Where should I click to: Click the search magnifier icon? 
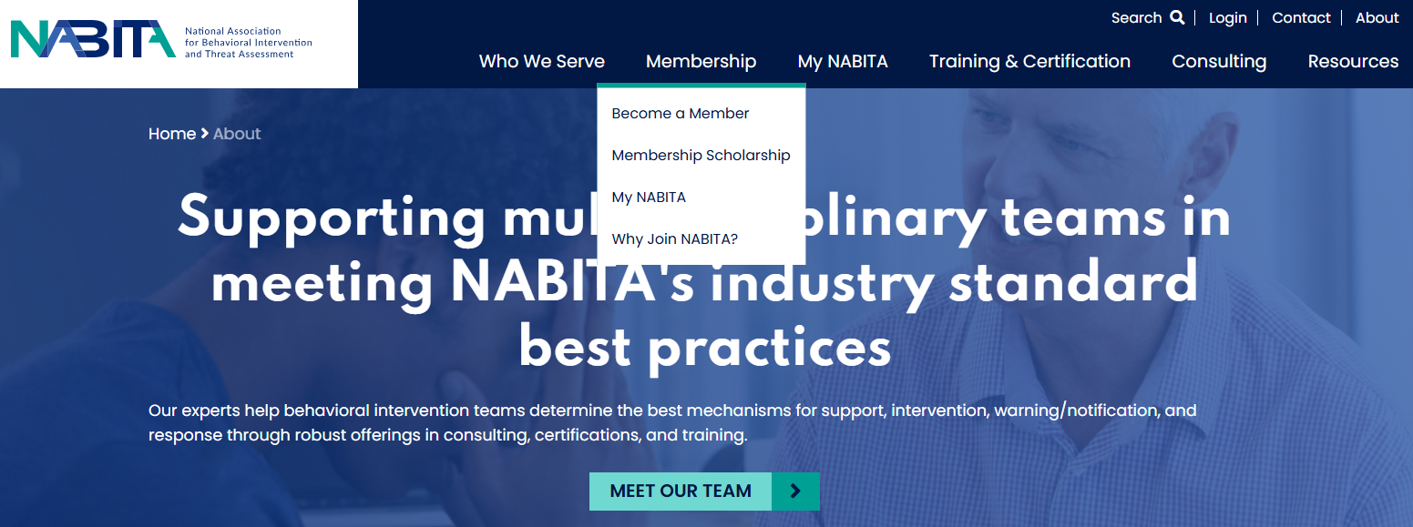1178,17
